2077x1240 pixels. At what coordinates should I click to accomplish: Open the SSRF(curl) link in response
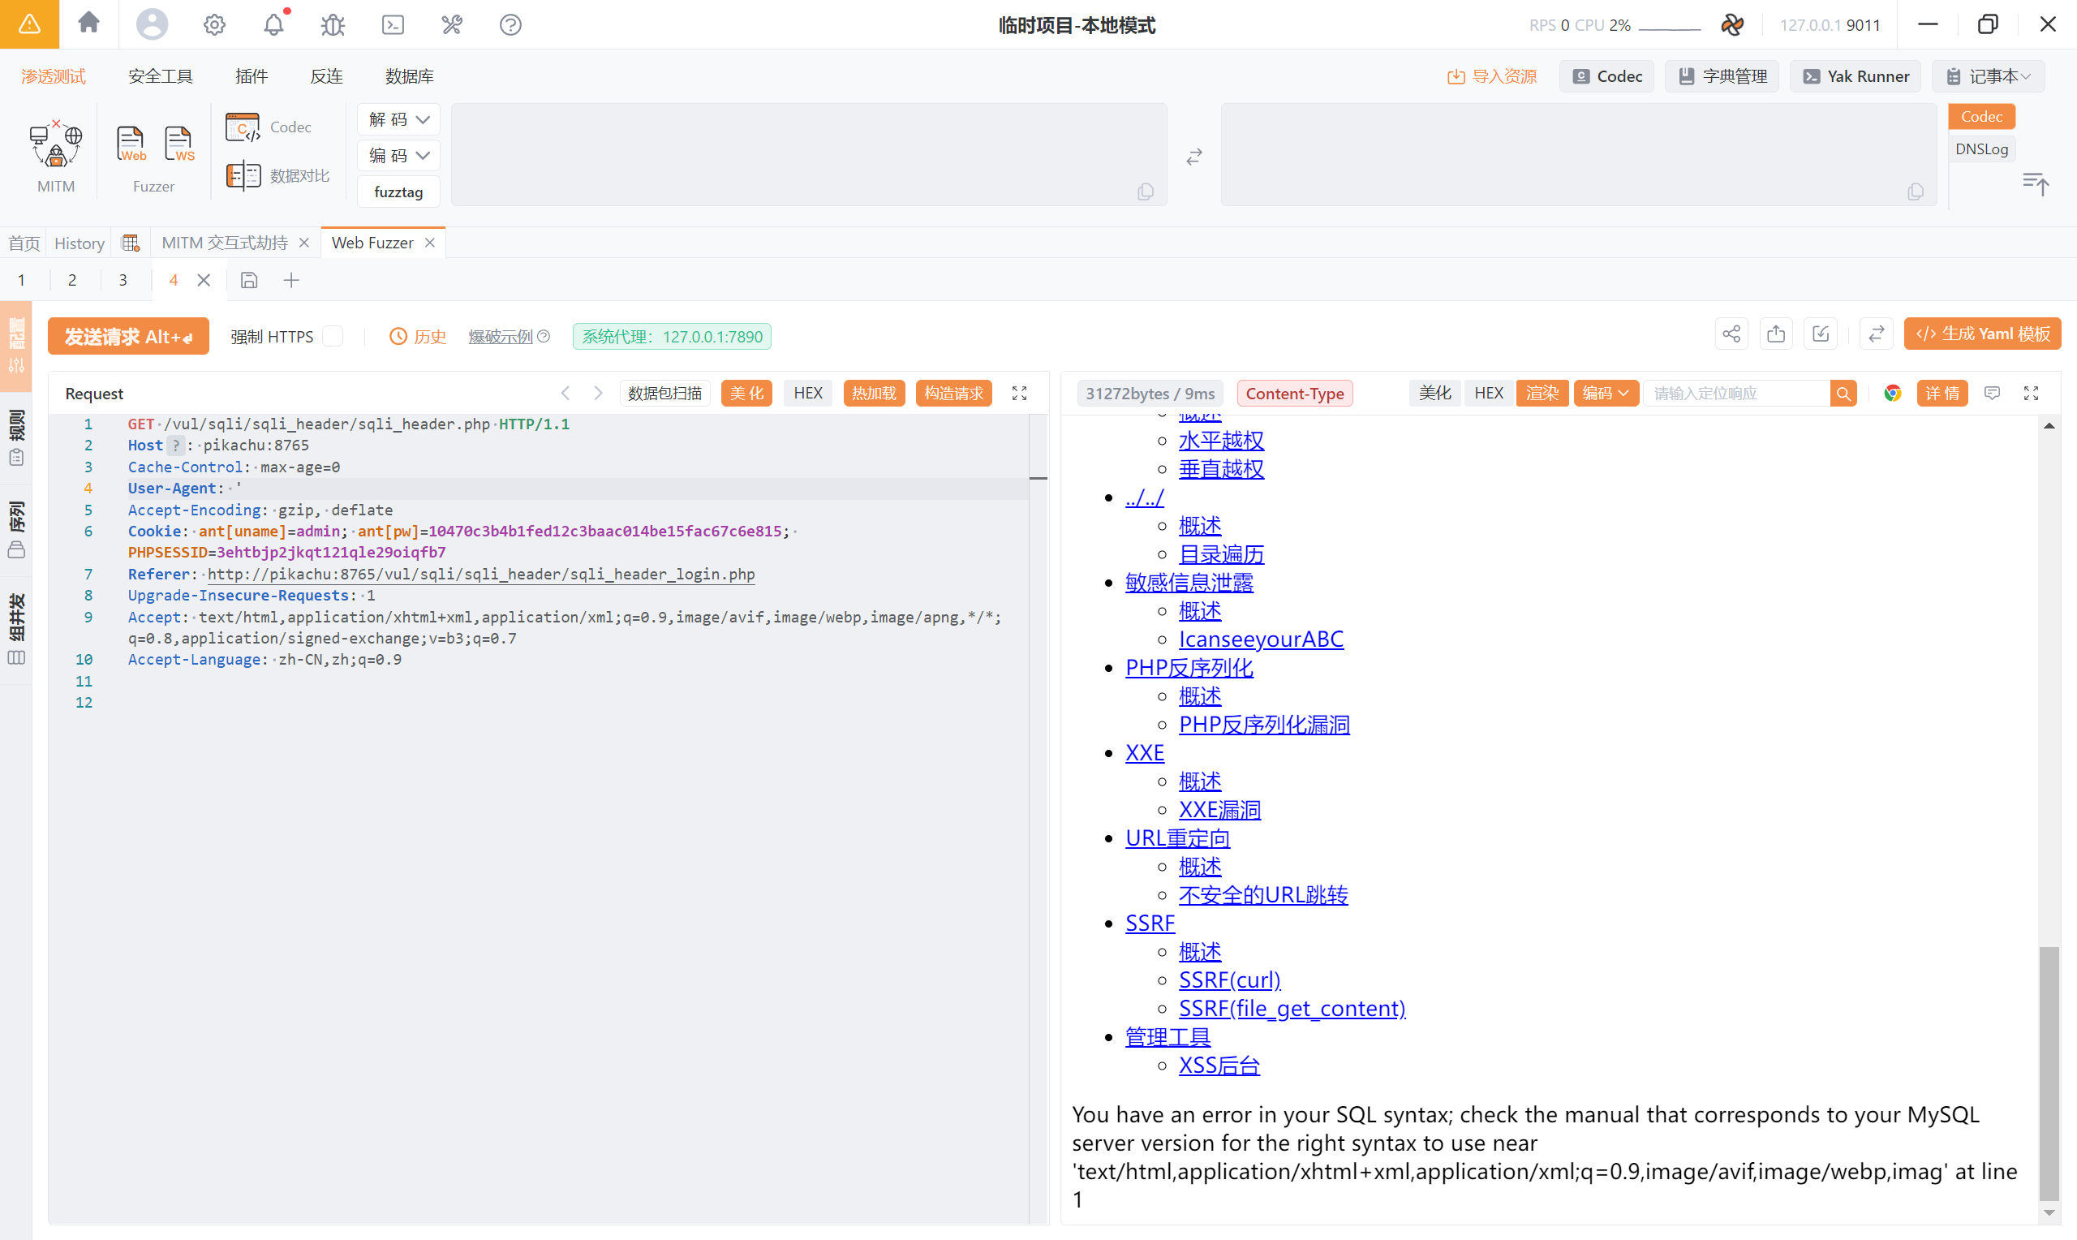click(1228, 980)
